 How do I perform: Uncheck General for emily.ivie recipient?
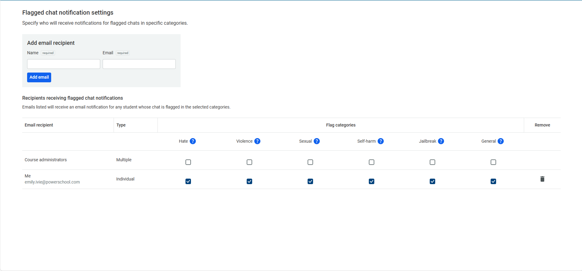point(493,181)
